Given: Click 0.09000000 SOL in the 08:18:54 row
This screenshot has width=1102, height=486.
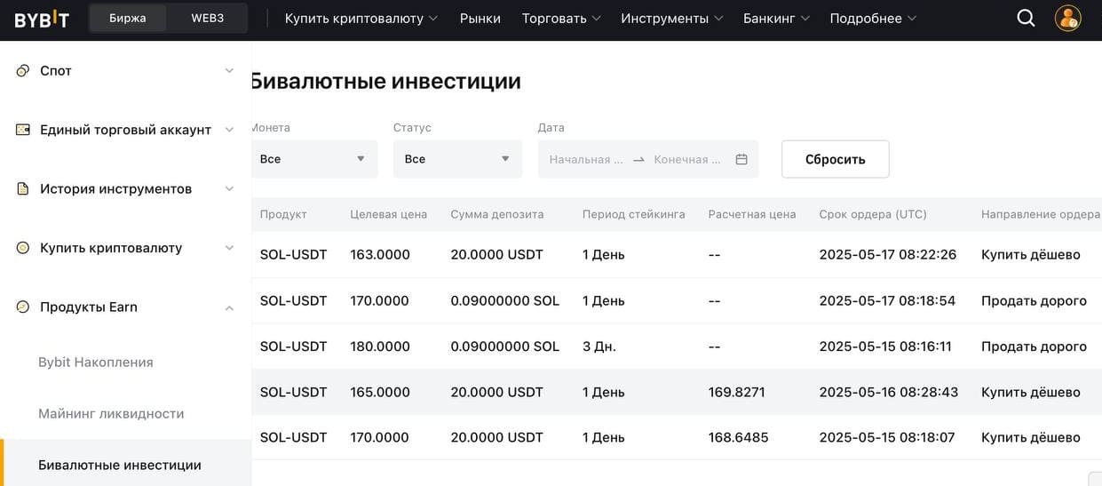Looking at the screenshot, I should click(x=505, y=301).
